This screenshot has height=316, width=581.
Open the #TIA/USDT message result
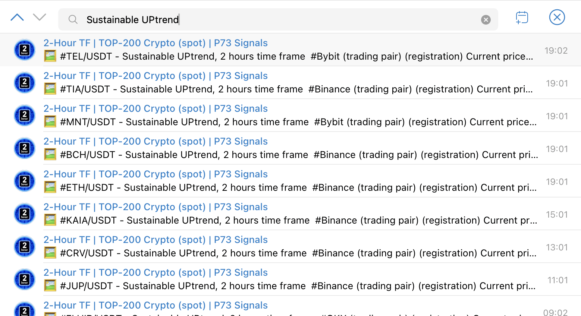(290, 83)
